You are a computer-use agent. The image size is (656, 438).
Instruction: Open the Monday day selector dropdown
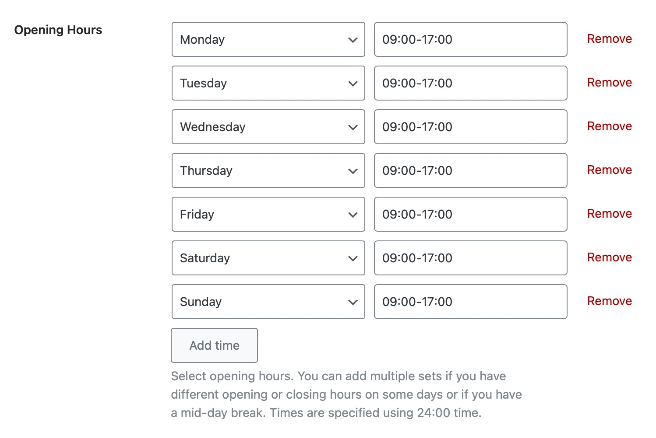(268, 39)
